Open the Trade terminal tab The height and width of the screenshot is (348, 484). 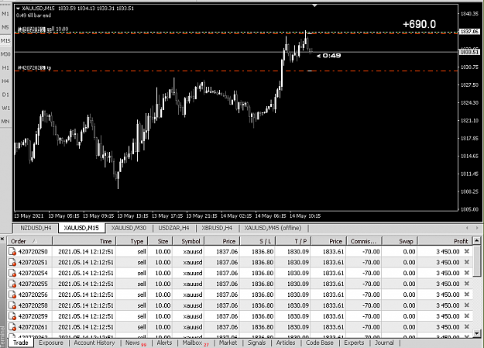tap(21, 343)
